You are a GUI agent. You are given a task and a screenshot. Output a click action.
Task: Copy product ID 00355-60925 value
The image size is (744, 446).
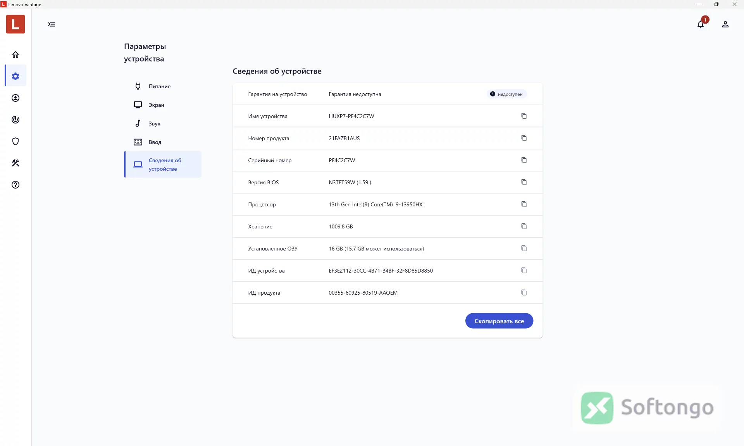524,293
